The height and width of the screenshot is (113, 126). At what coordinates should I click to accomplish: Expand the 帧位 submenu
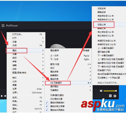[x=26, y=78]
